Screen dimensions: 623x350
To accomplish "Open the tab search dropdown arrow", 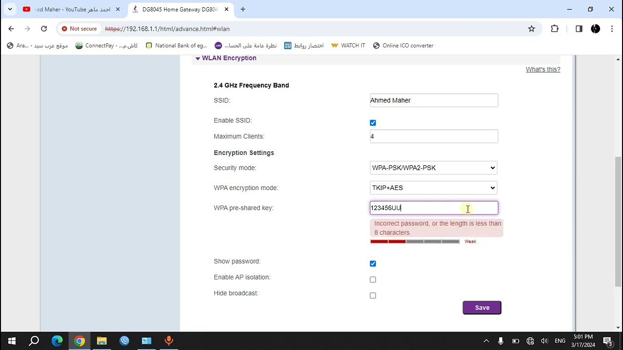I will tap(10, 9).
